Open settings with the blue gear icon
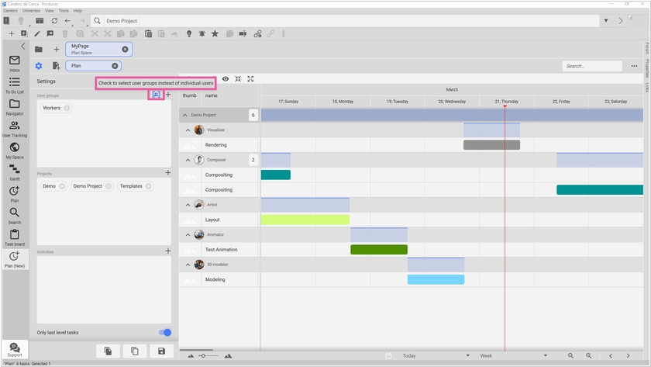The image size is (651, 367). pos(39,66)
